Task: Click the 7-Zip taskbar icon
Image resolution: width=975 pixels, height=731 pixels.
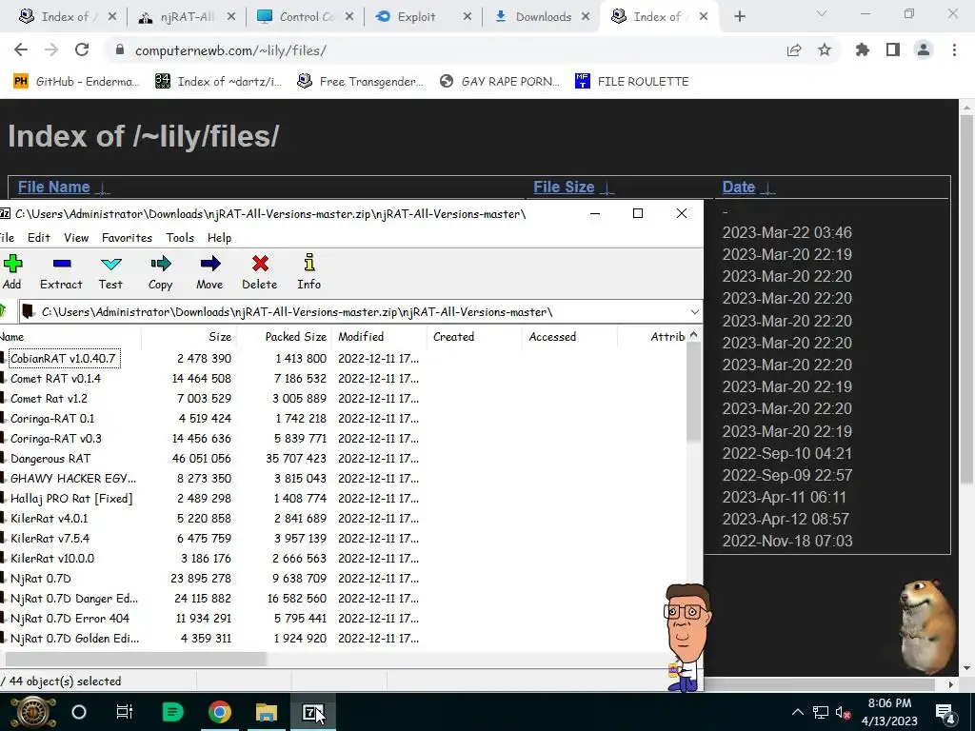Action: tap(310, 712)
